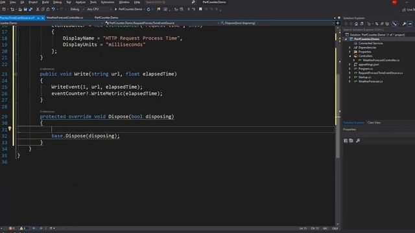Click the Home icon in Solution Explorer

pos(356,24)
